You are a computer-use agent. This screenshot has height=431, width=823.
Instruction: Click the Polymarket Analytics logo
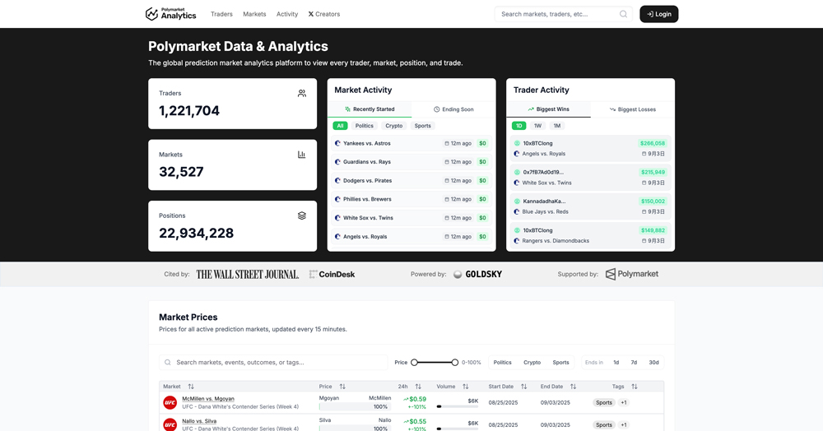click(x=171, y=14)
